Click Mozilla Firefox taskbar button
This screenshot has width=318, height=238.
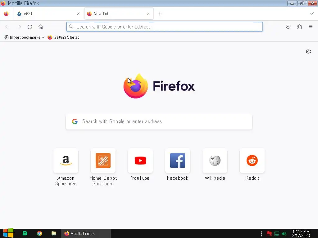(86, 233)
